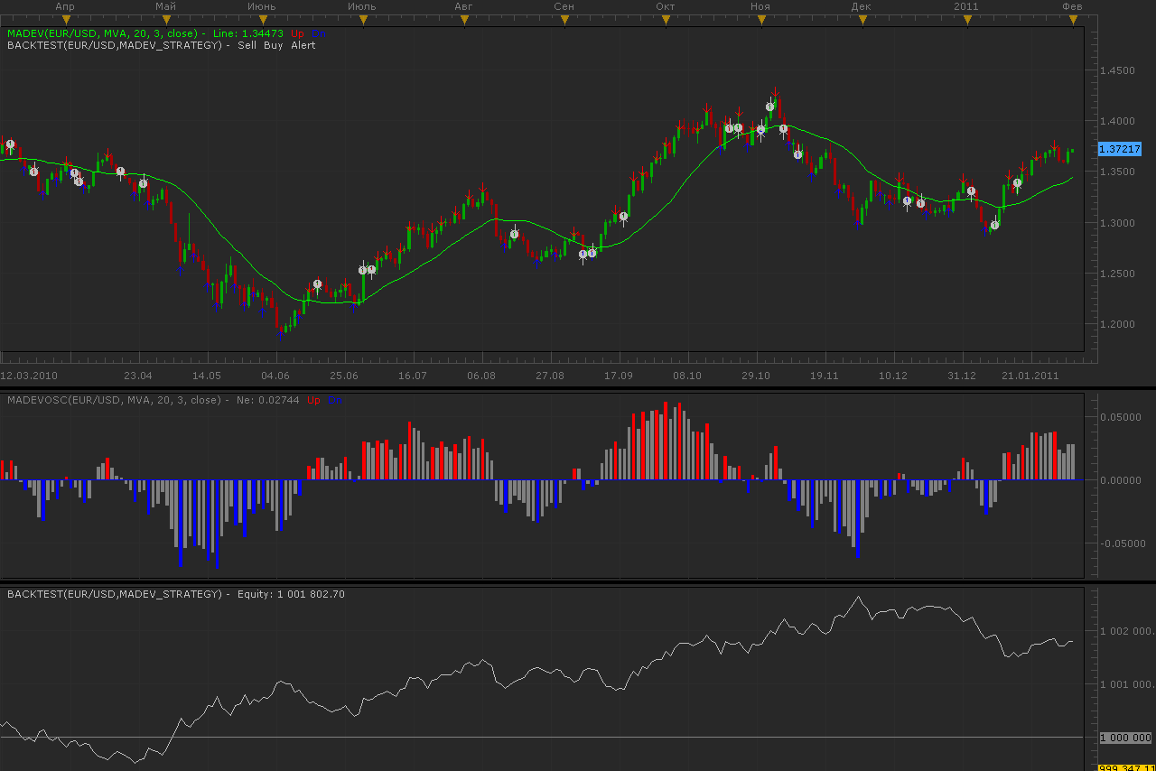
Task: Select the MADEV(EUR/USD, MVA, 20, 3, close) indicator label
Action: [x=102, y=33]
